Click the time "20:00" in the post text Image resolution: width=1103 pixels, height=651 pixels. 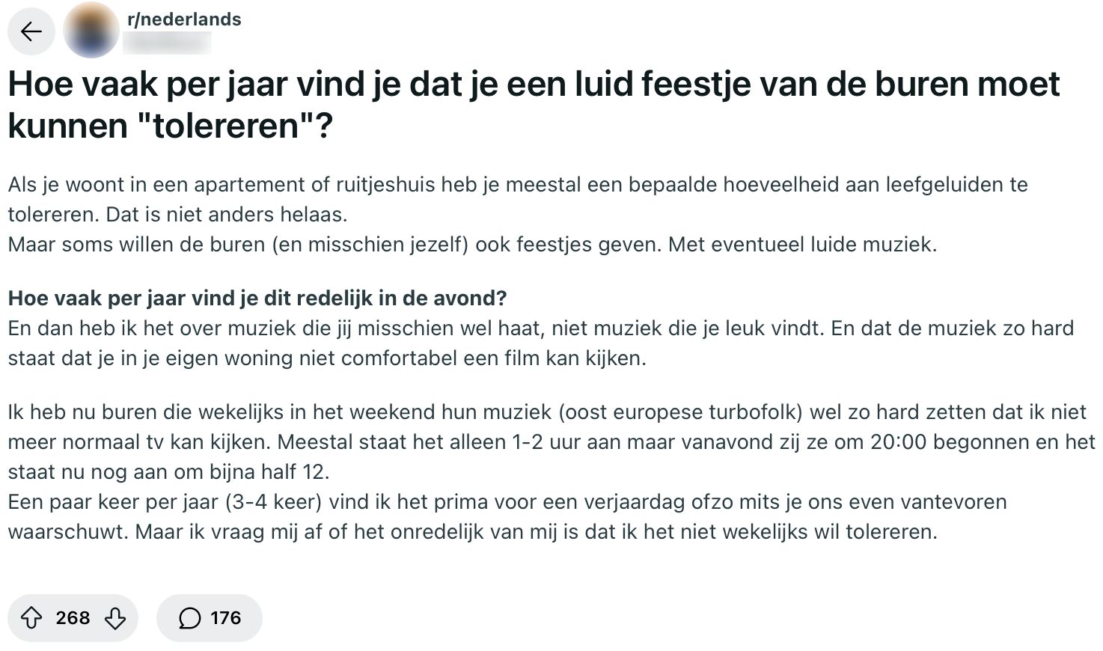click(x=899, y=442)
